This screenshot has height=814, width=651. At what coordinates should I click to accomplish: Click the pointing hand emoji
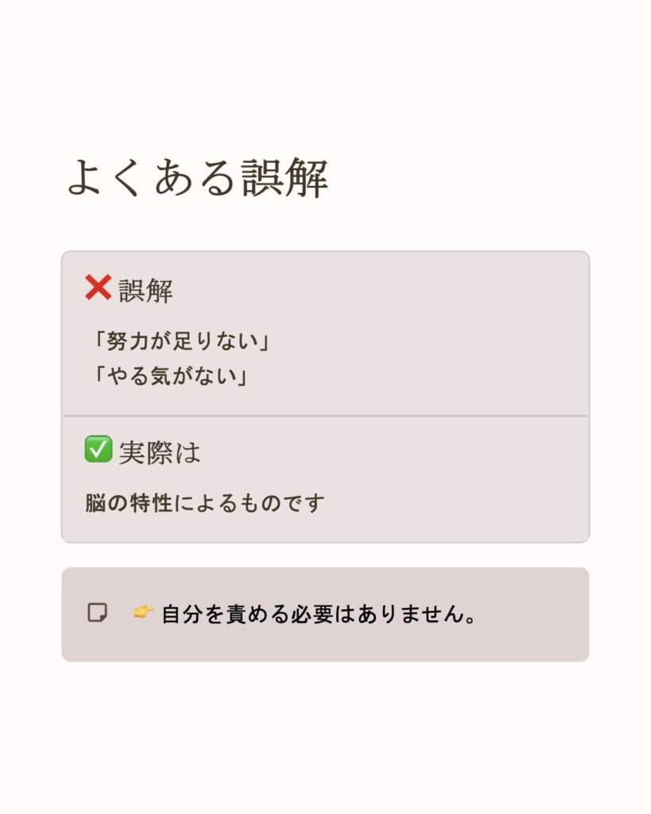click(x=143, y=613)
